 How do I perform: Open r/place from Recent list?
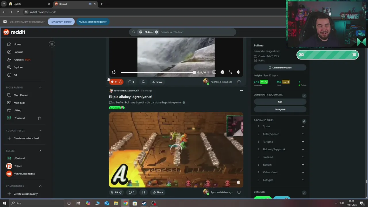click(18, 166)
